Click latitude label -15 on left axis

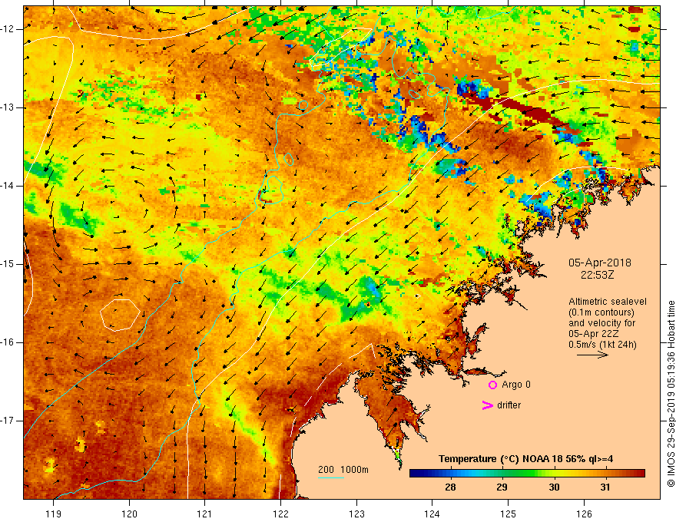pyautogui.click(x=8, y=264)
